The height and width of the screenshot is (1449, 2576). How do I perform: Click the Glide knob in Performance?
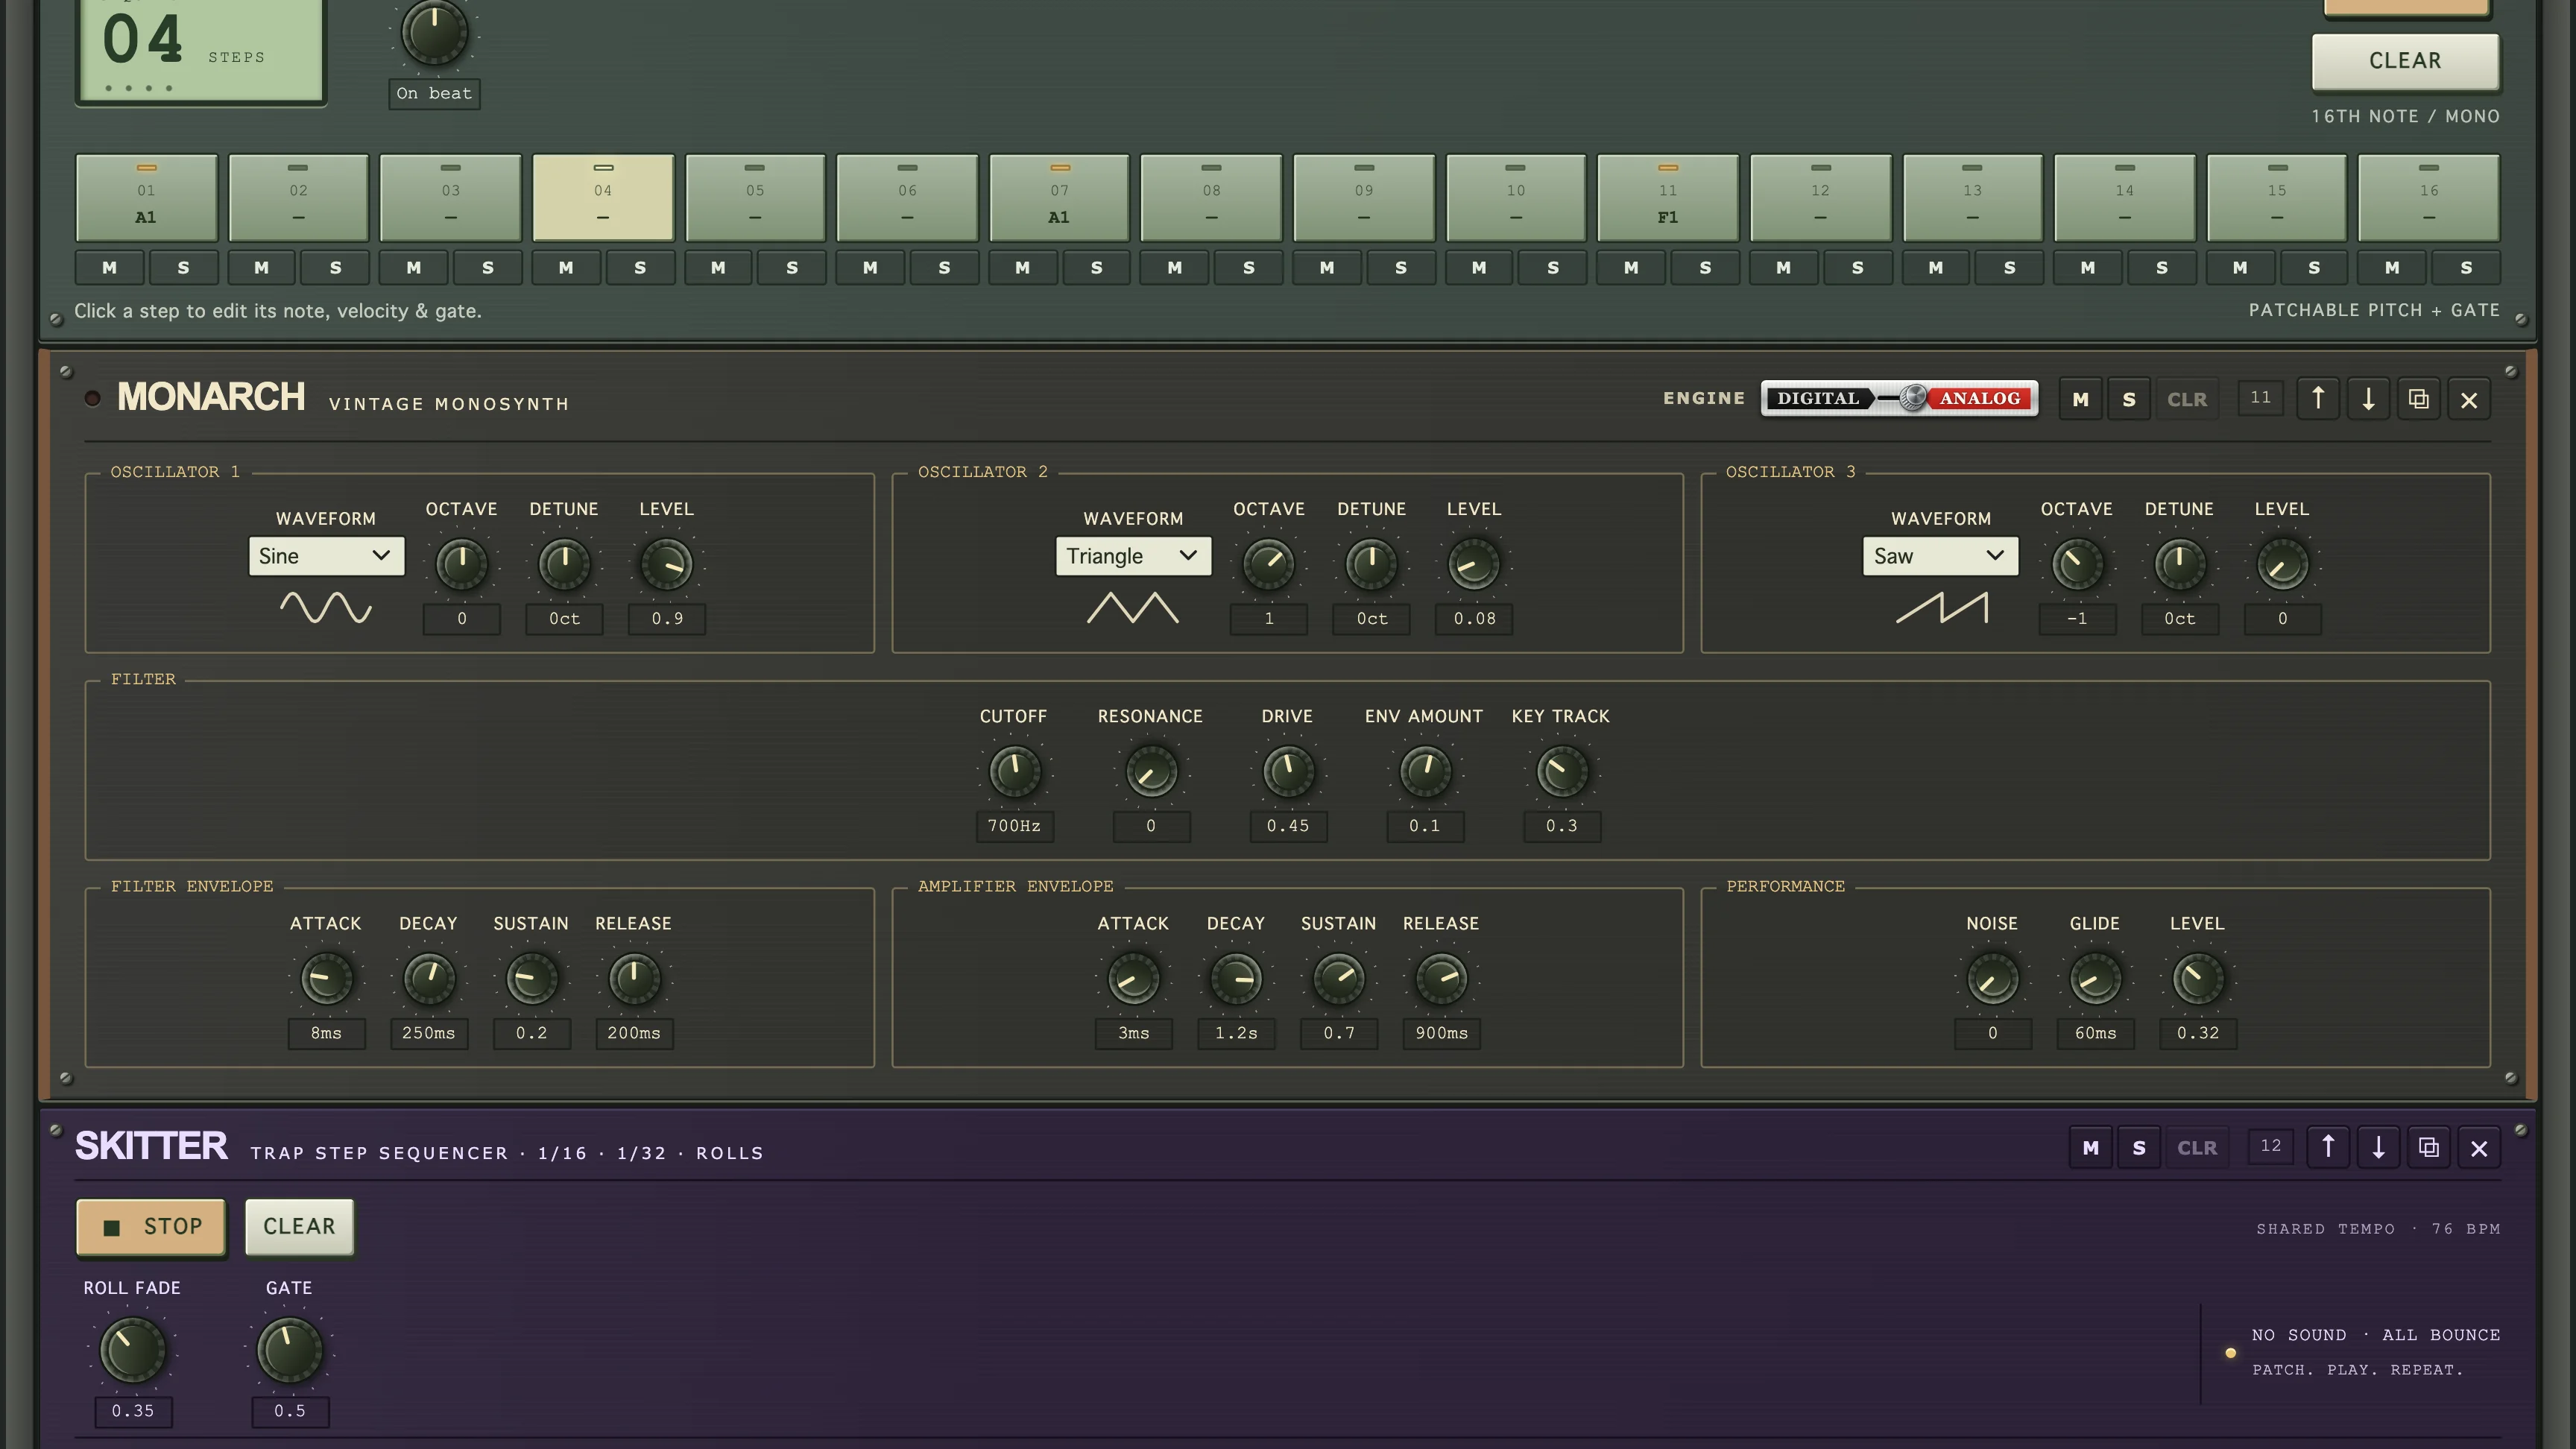click(2095, 978)
